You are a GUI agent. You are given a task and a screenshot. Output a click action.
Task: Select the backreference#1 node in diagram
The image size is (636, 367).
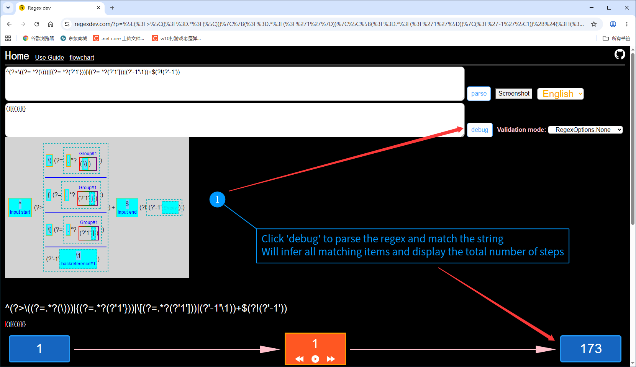point(78,259)
